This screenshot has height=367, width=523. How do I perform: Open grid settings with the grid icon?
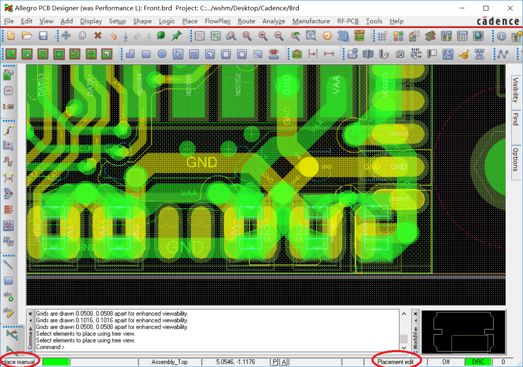[382, 36]
